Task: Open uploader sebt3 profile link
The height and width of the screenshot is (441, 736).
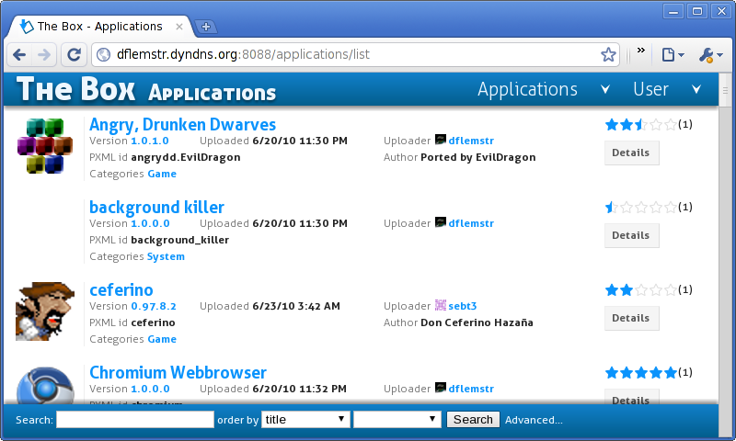Action: pyautogui.click(x=463, y=306)
